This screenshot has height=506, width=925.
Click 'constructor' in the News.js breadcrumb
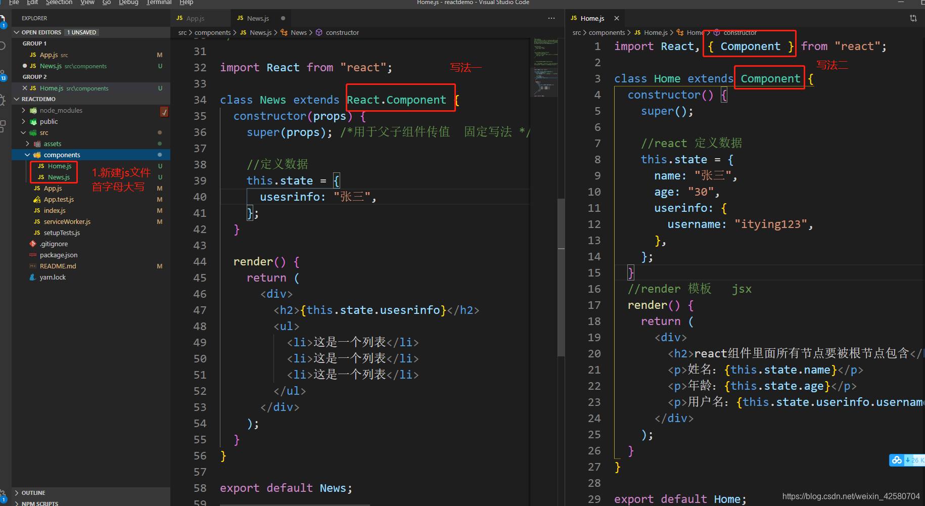click(342, 32)
